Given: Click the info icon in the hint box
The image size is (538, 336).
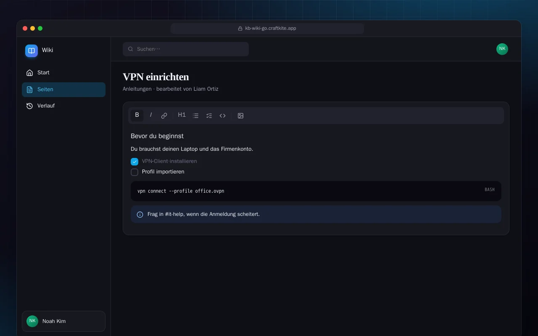Looking at the screenshot, I should coord(140,215).
